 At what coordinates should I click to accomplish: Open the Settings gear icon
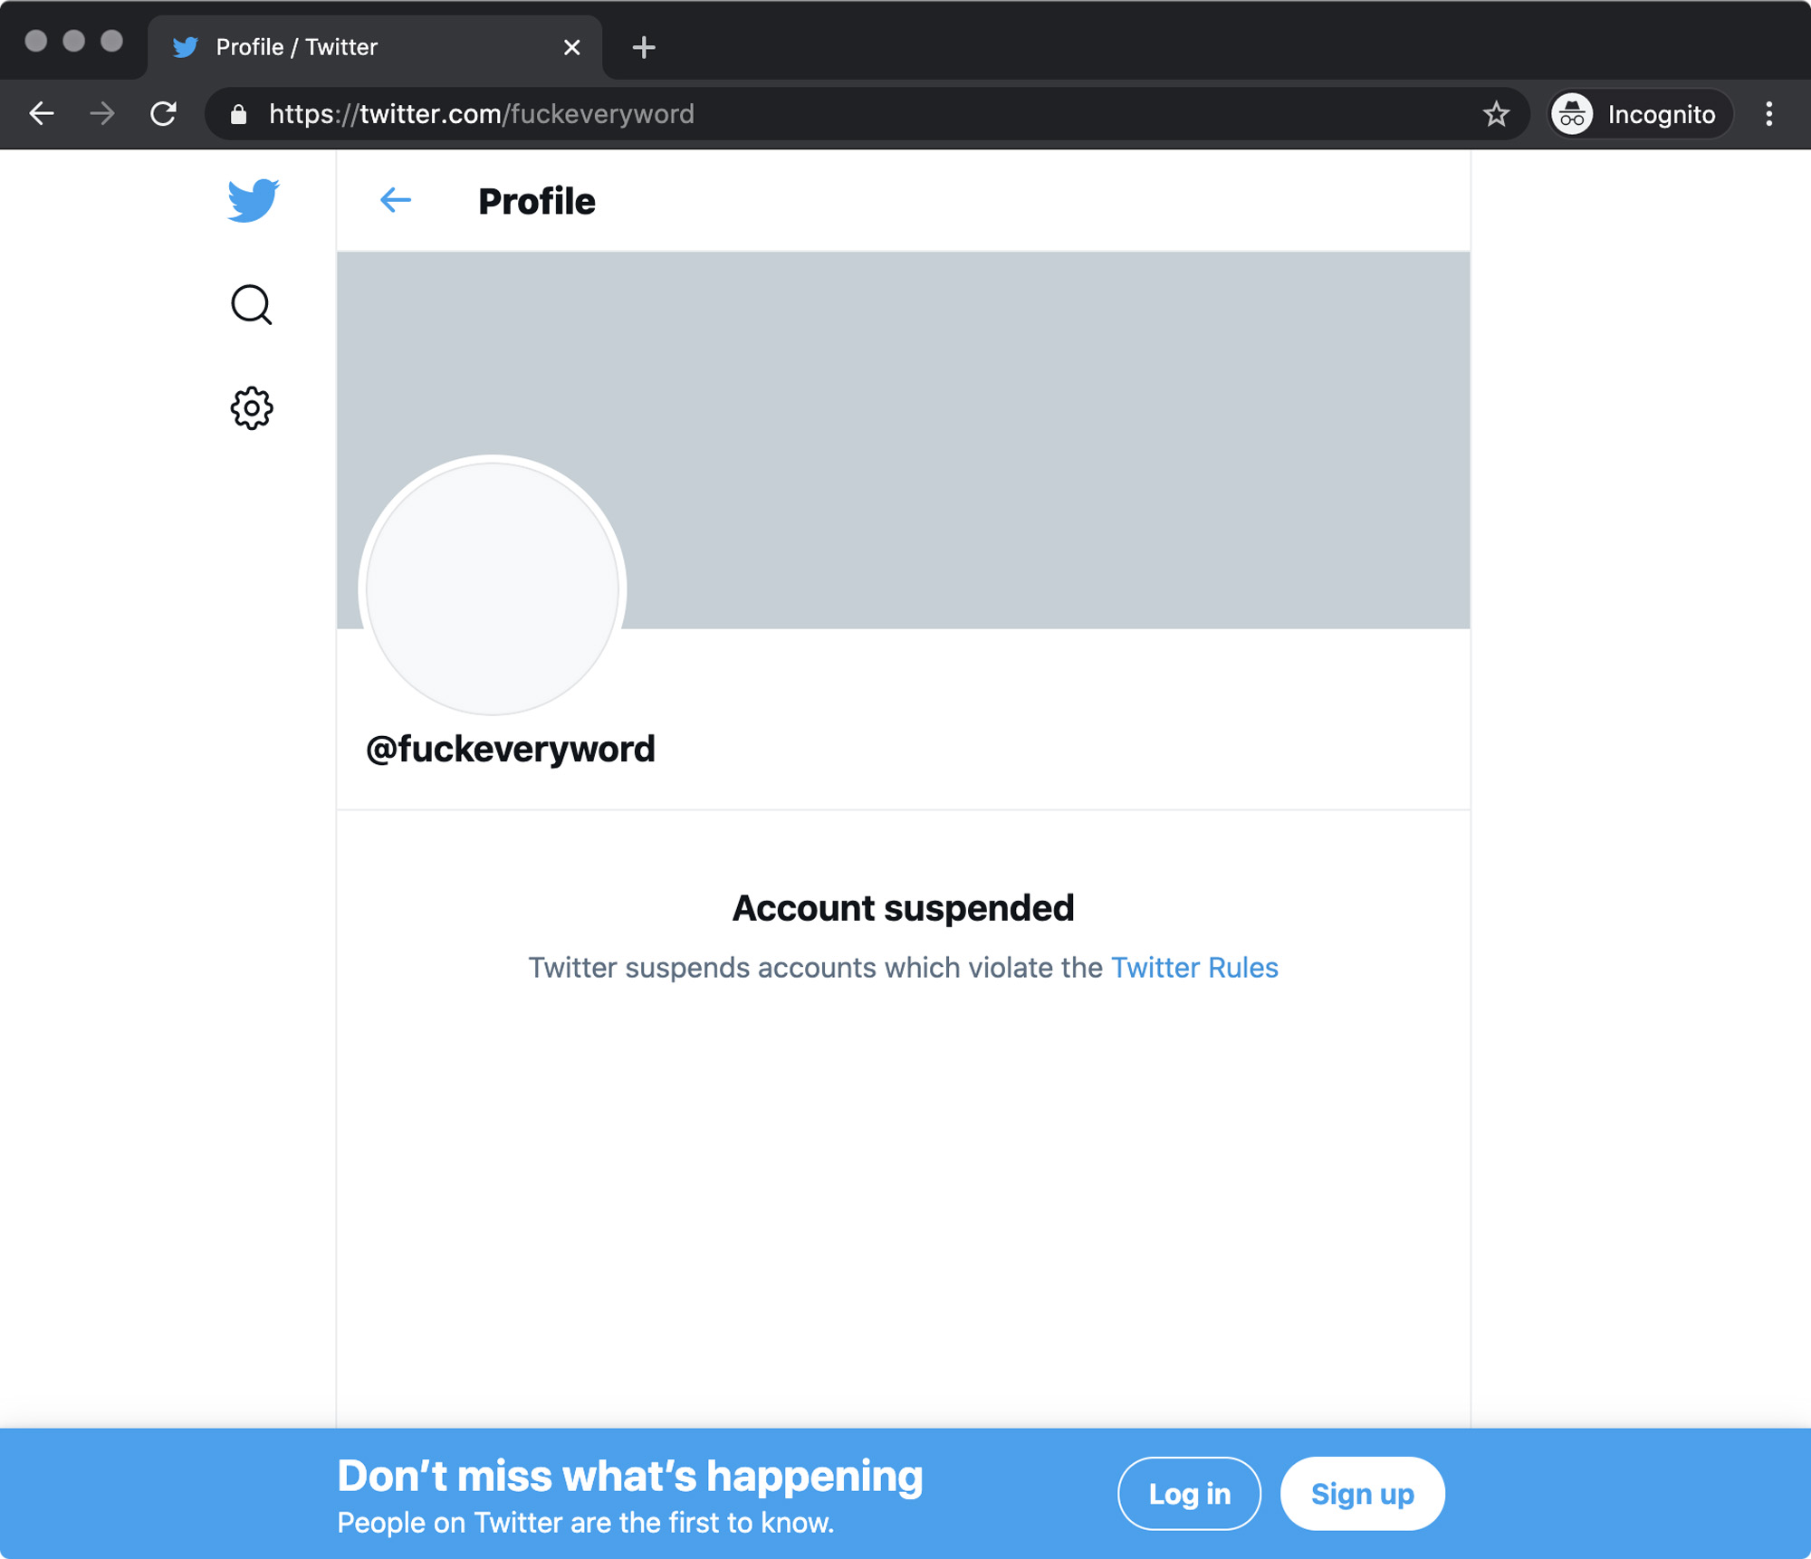pos(252,408)
